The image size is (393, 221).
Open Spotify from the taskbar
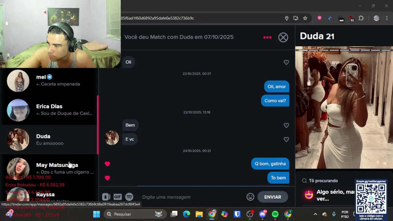click(x=275, y=214)
